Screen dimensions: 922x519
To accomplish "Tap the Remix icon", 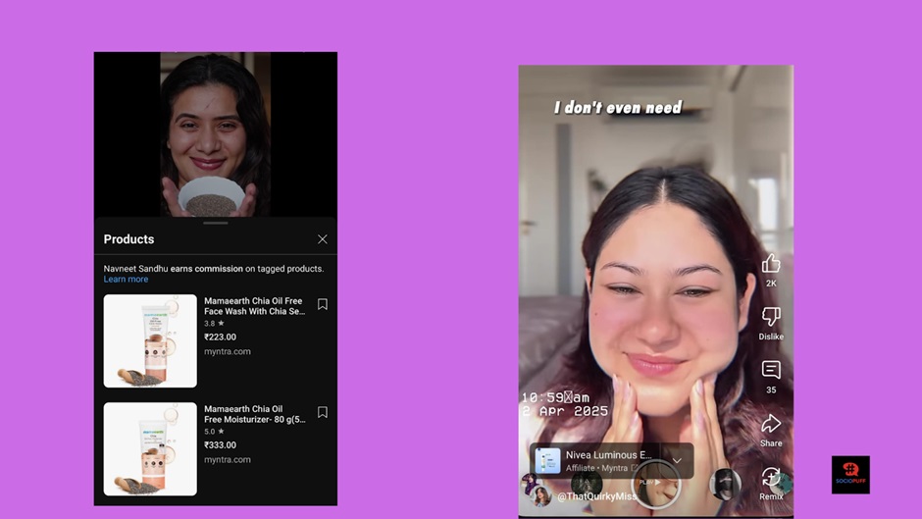I will 771,477.
